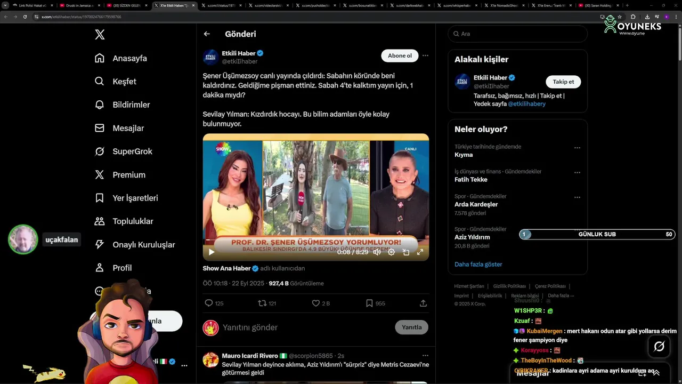Expand the Mesajlar drawer with the chevrons
The width and height of the screenshot is (682, 384).
click(x=657, y=373)
